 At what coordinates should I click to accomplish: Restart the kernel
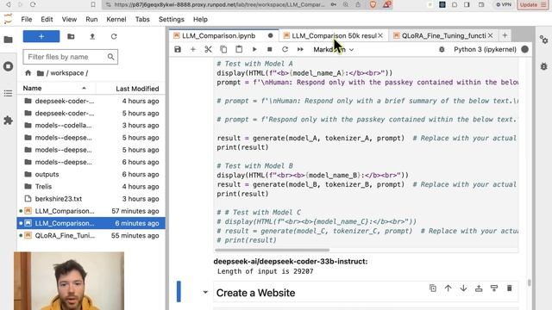[285, 50]
